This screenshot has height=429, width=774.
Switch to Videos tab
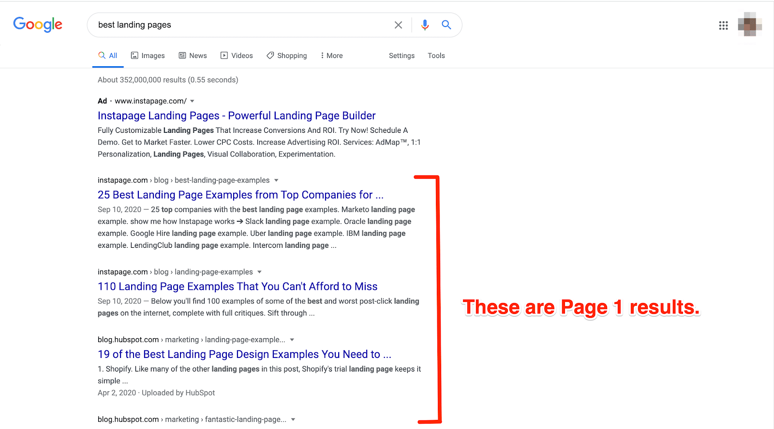[237, 56]
